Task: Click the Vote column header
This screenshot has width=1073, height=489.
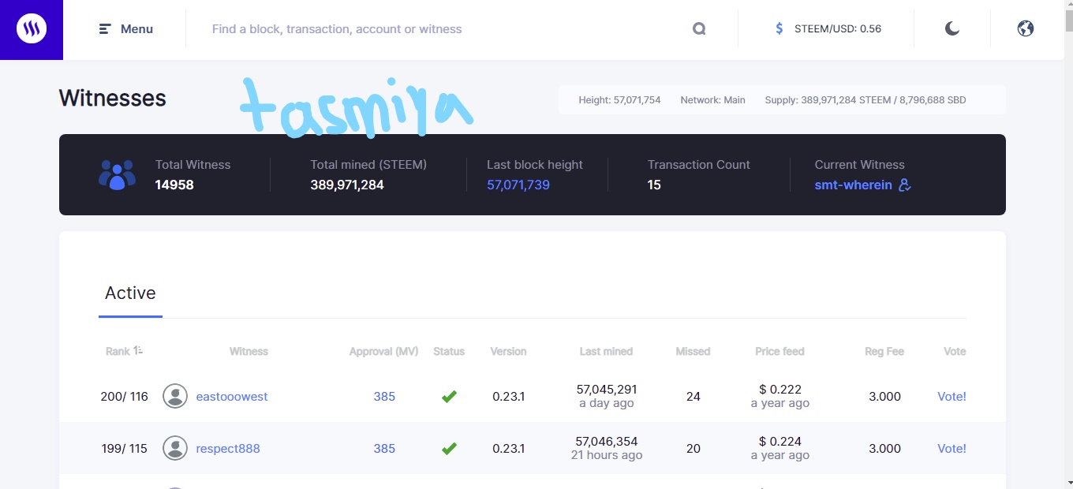Action: point(955,352)
